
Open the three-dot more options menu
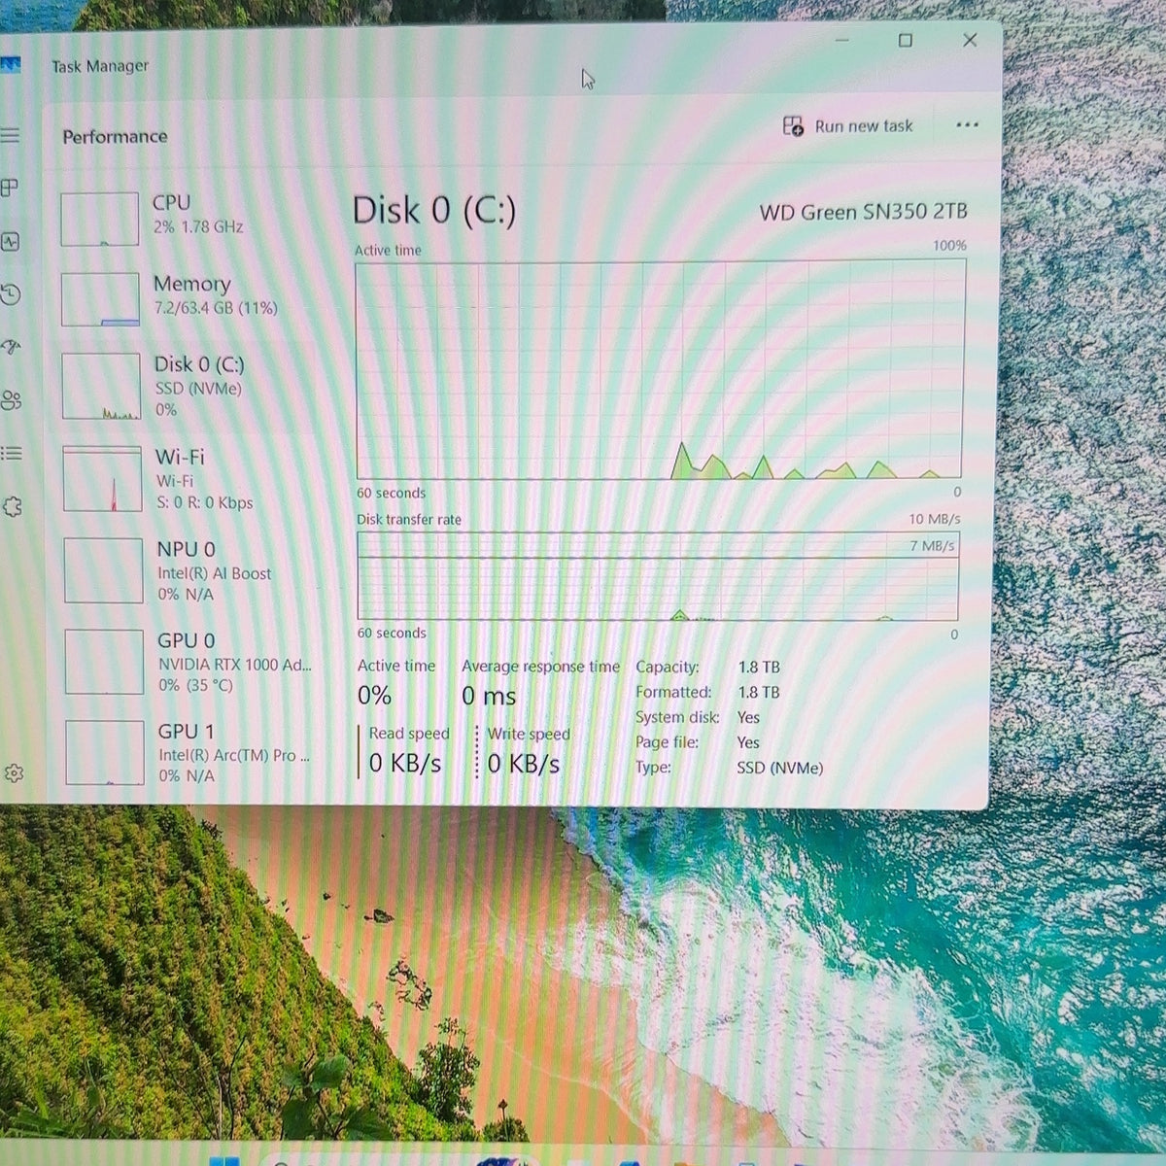(967, 125)
